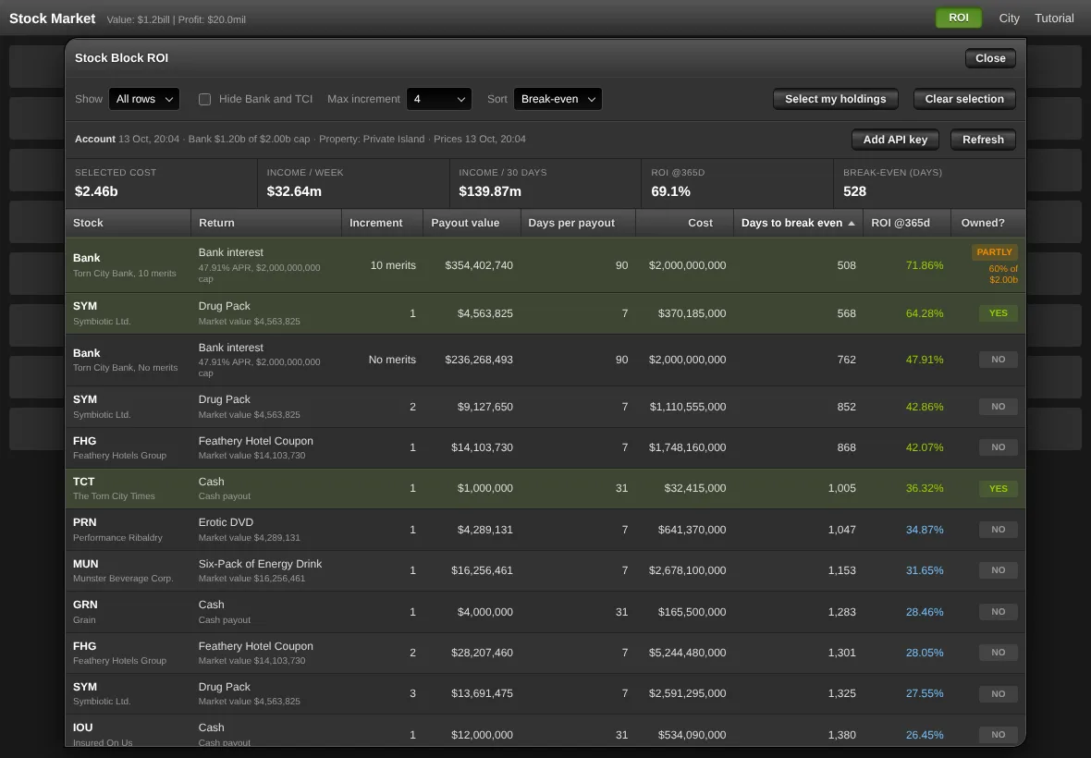Image resolution: width=1091 pixels, height=758 pixels.
Task: Sort by the ROI @365d column header
Action: 907,223
